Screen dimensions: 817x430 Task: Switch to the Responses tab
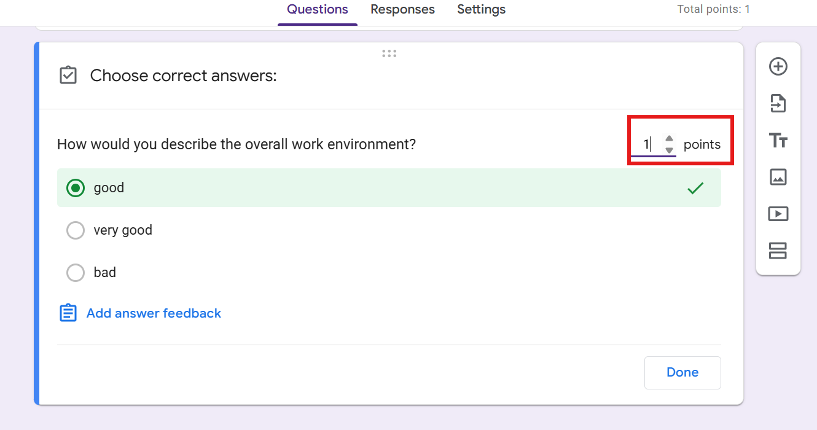point(402,10)
